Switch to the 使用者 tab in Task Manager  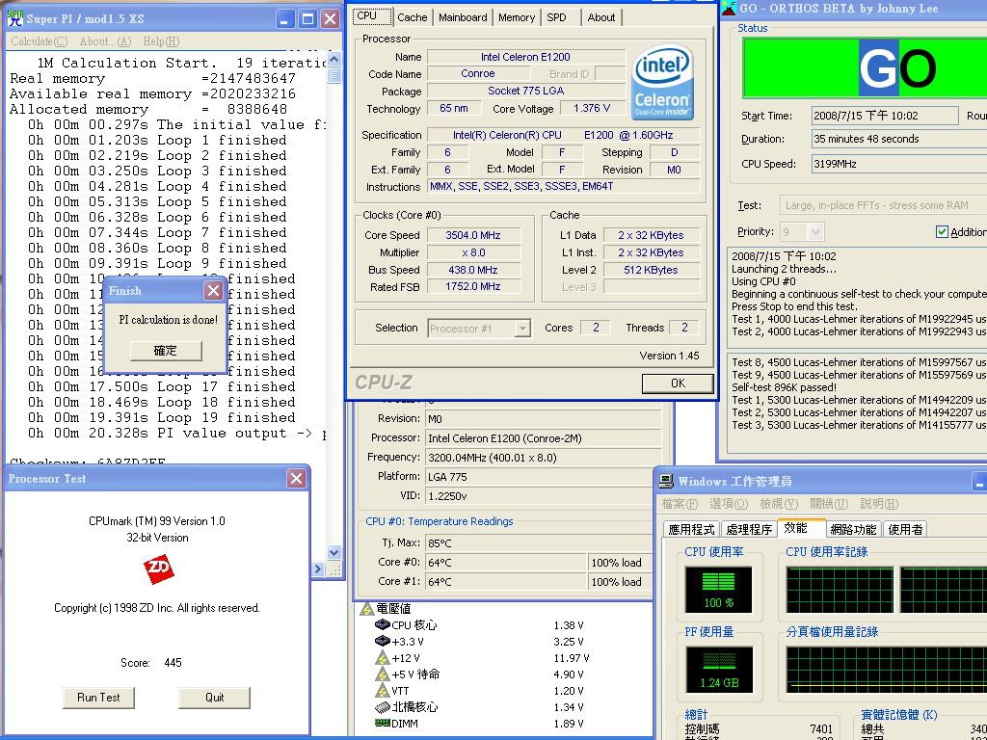point(905,529)
